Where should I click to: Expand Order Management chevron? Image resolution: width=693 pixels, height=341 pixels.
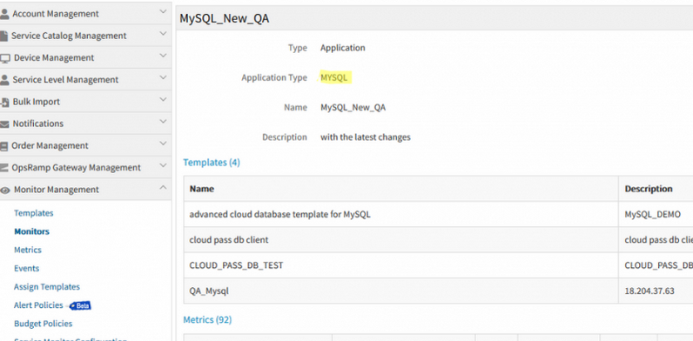click(163, 144)
